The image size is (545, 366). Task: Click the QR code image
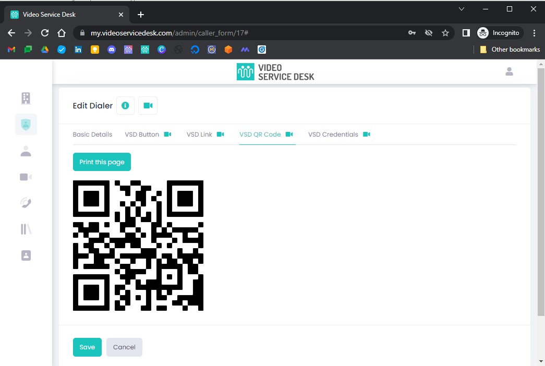click(138, 246)
